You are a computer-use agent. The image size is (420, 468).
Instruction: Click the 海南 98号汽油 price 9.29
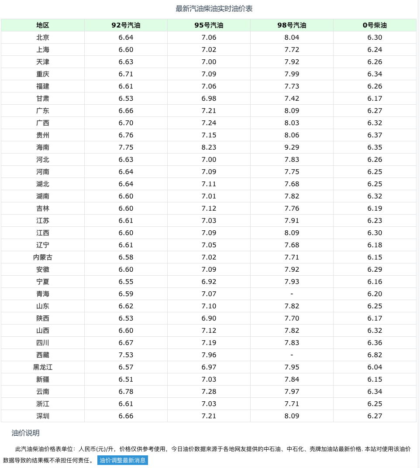coord(292,147)
